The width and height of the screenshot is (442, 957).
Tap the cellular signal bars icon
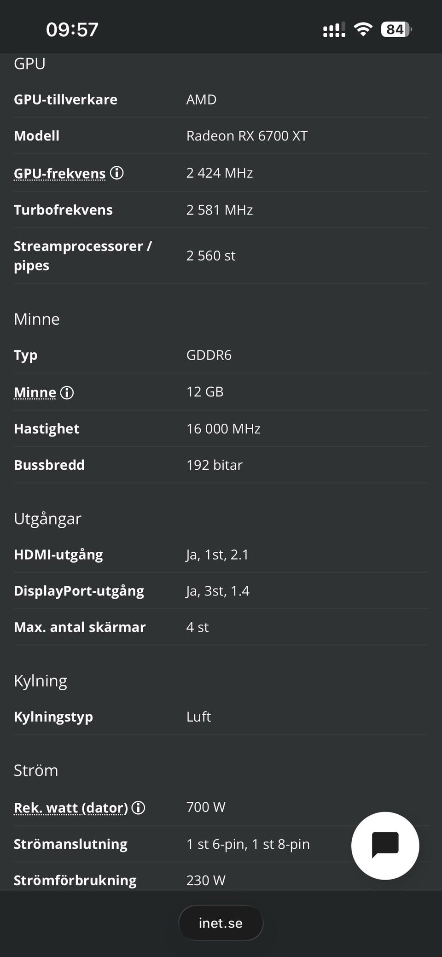coord(334,30)
